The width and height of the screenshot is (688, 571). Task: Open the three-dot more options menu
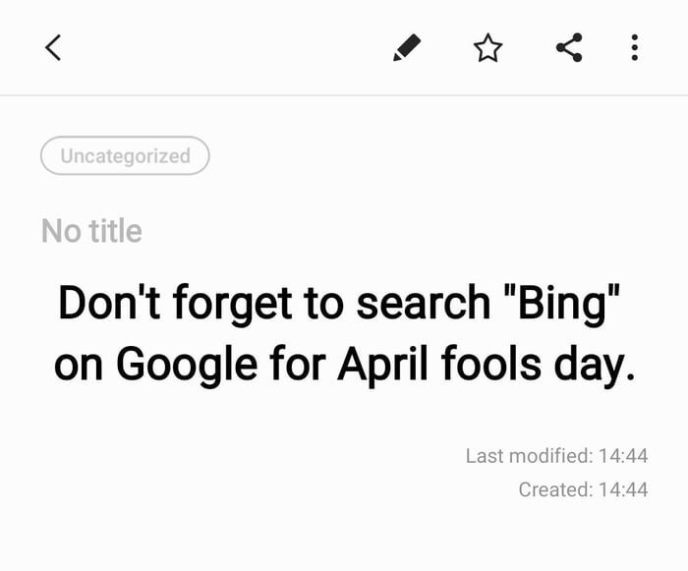[635, 47]
